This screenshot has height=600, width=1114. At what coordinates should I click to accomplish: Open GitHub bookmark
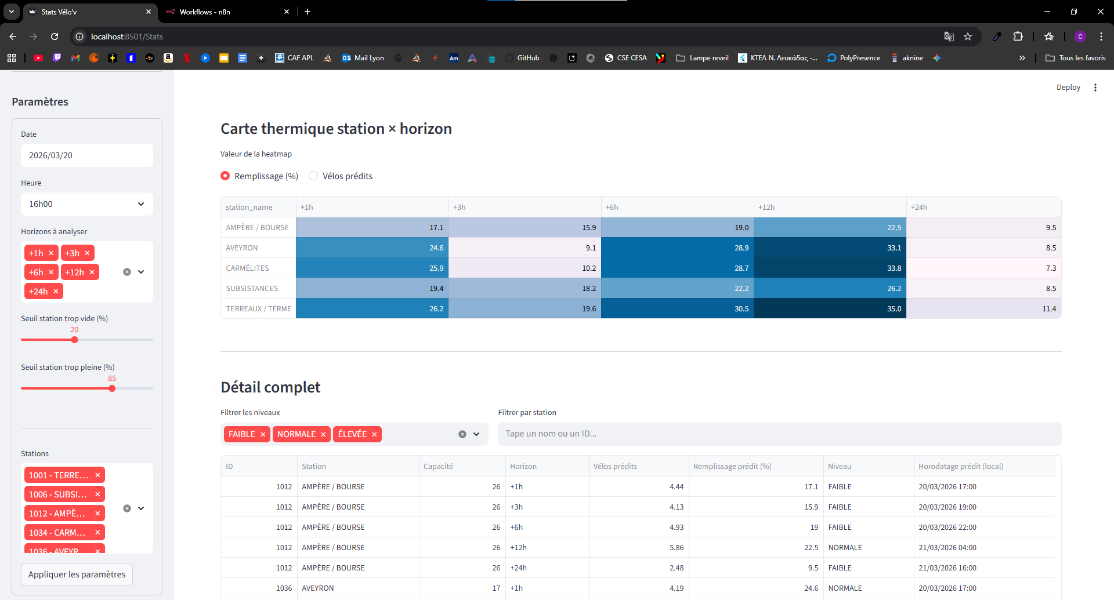tap(522, 58)
